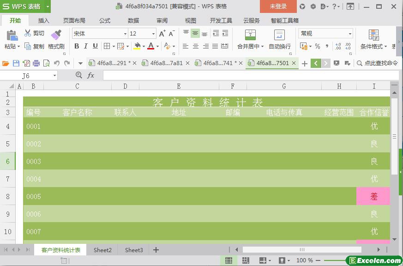Open print preview icon
This screenshot has height=266, width=403.
[x=46, y=63]
